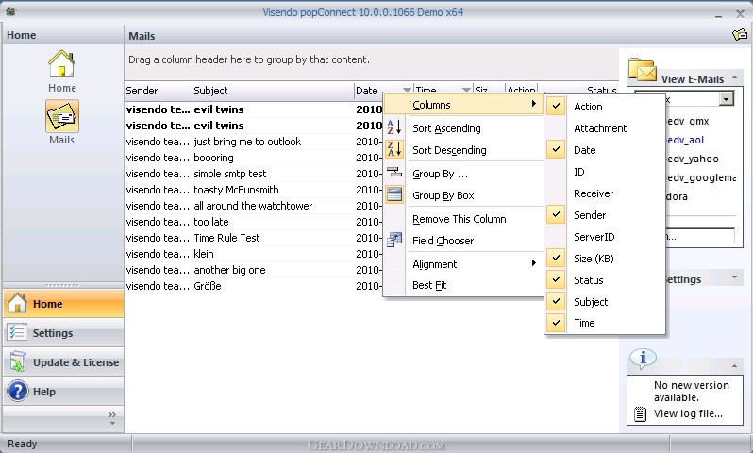The image size is (753, 453).
Task: Expand the Columns submenu
Action: click(464, 104)
